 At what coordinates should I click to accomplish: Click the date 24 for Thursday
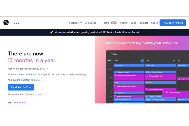(174, 60)
